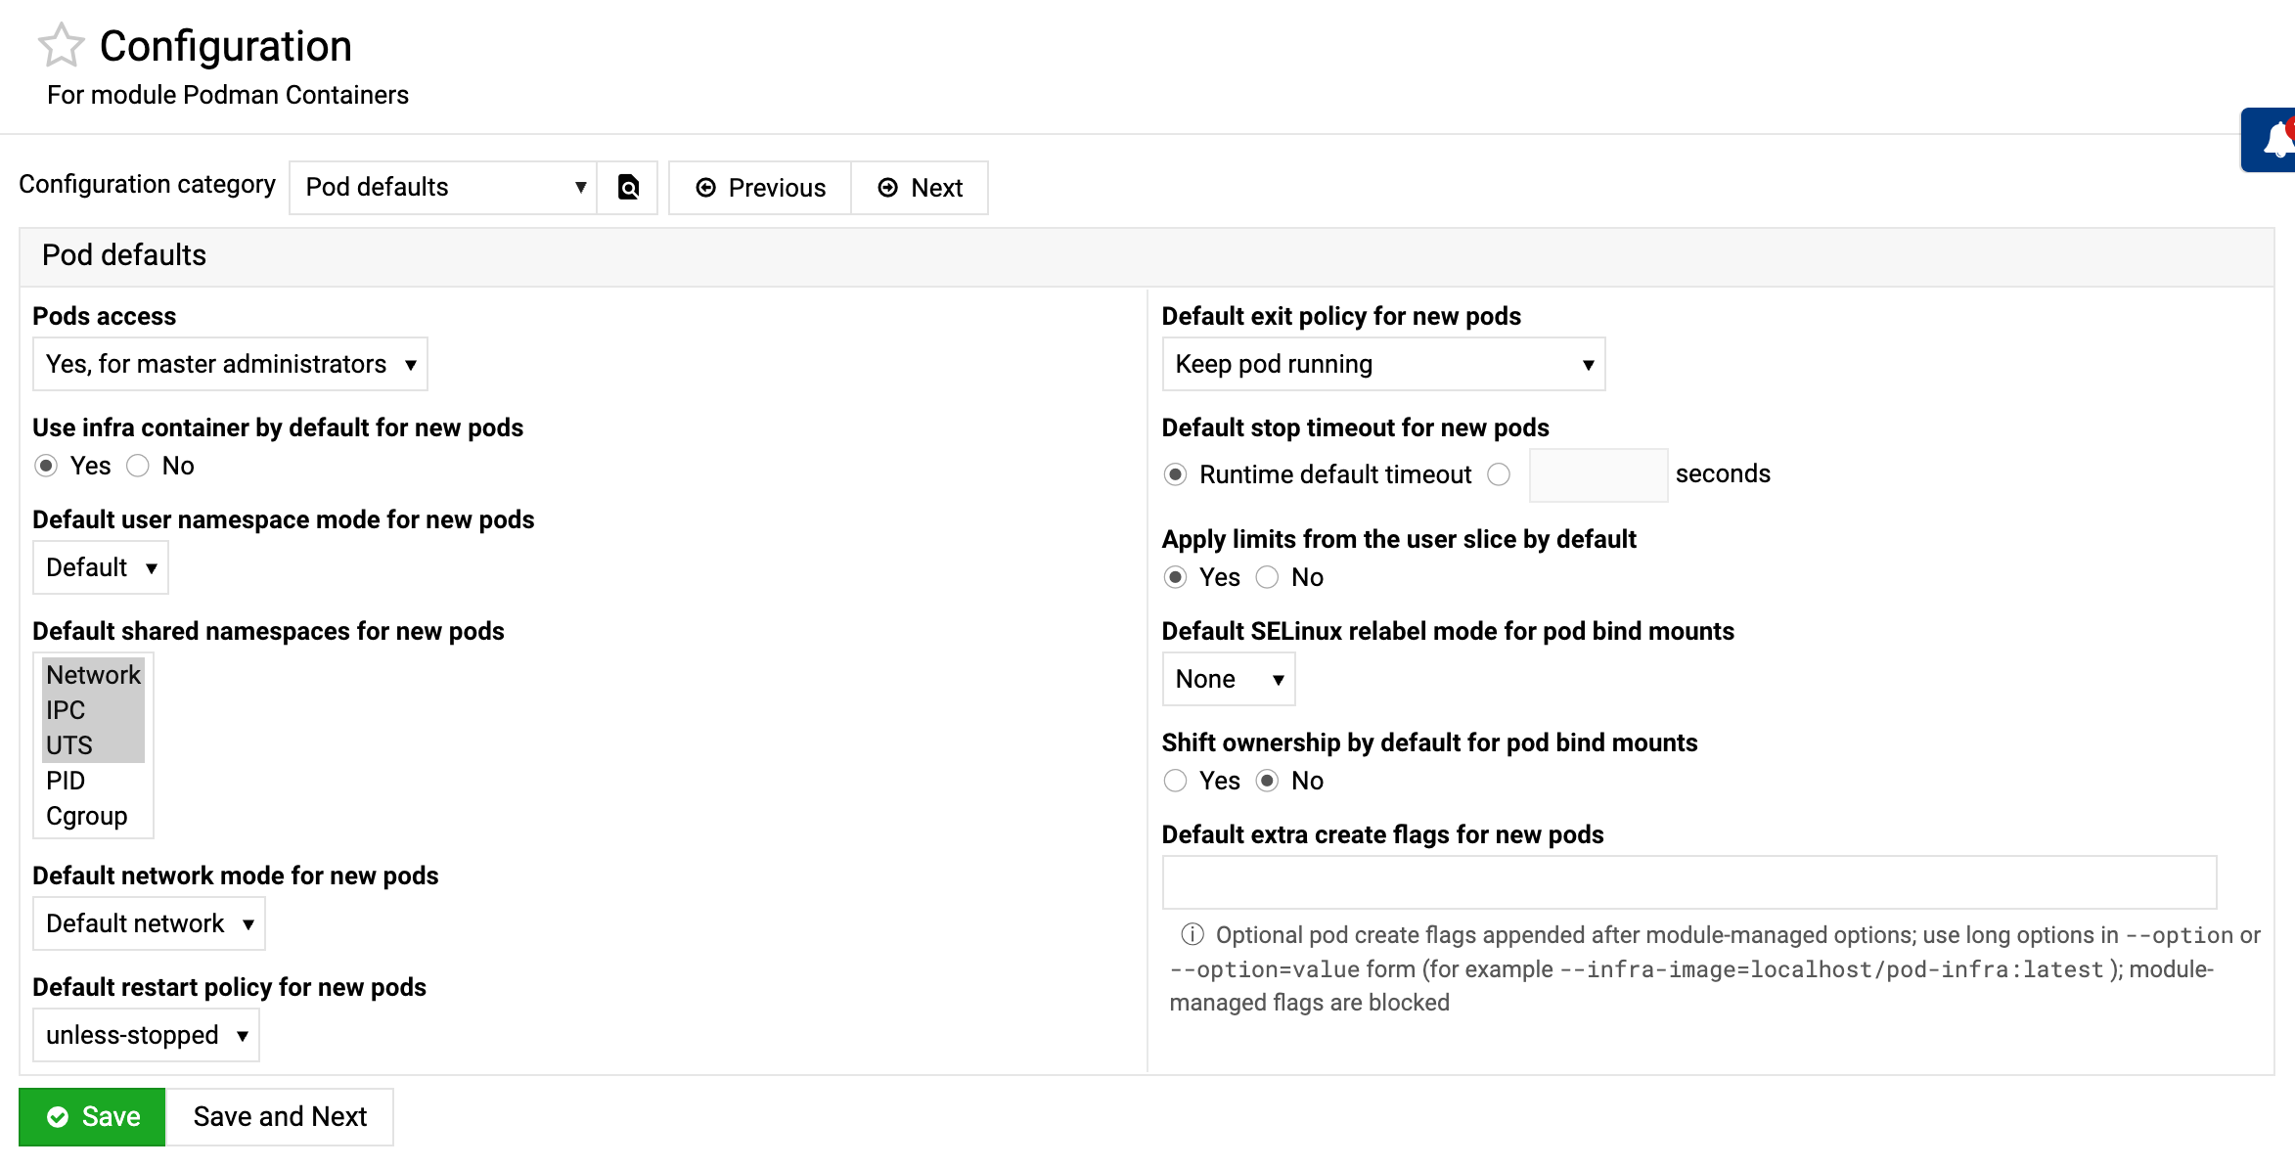Click the green Save button

click(x=93, y=1116)
